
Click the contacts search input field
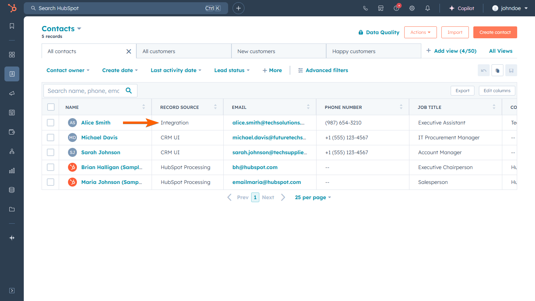[84, 91]
